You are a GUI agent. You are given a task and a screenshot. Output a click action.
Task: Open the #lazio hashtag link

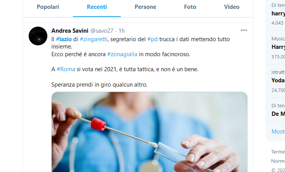pos(64,39)
